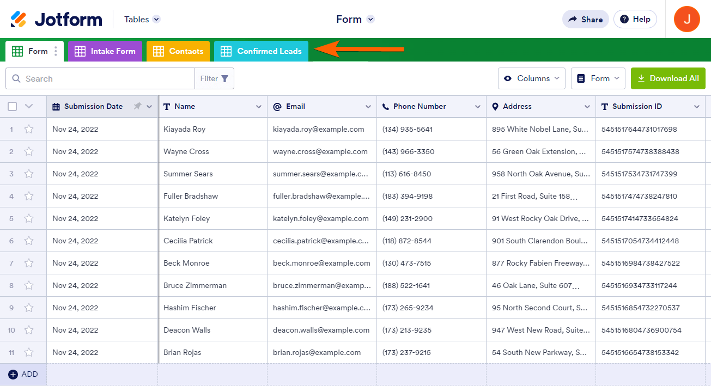The height and width of the screenshot is (386, 711).
Task: Click the Help button
Action: 635,19
